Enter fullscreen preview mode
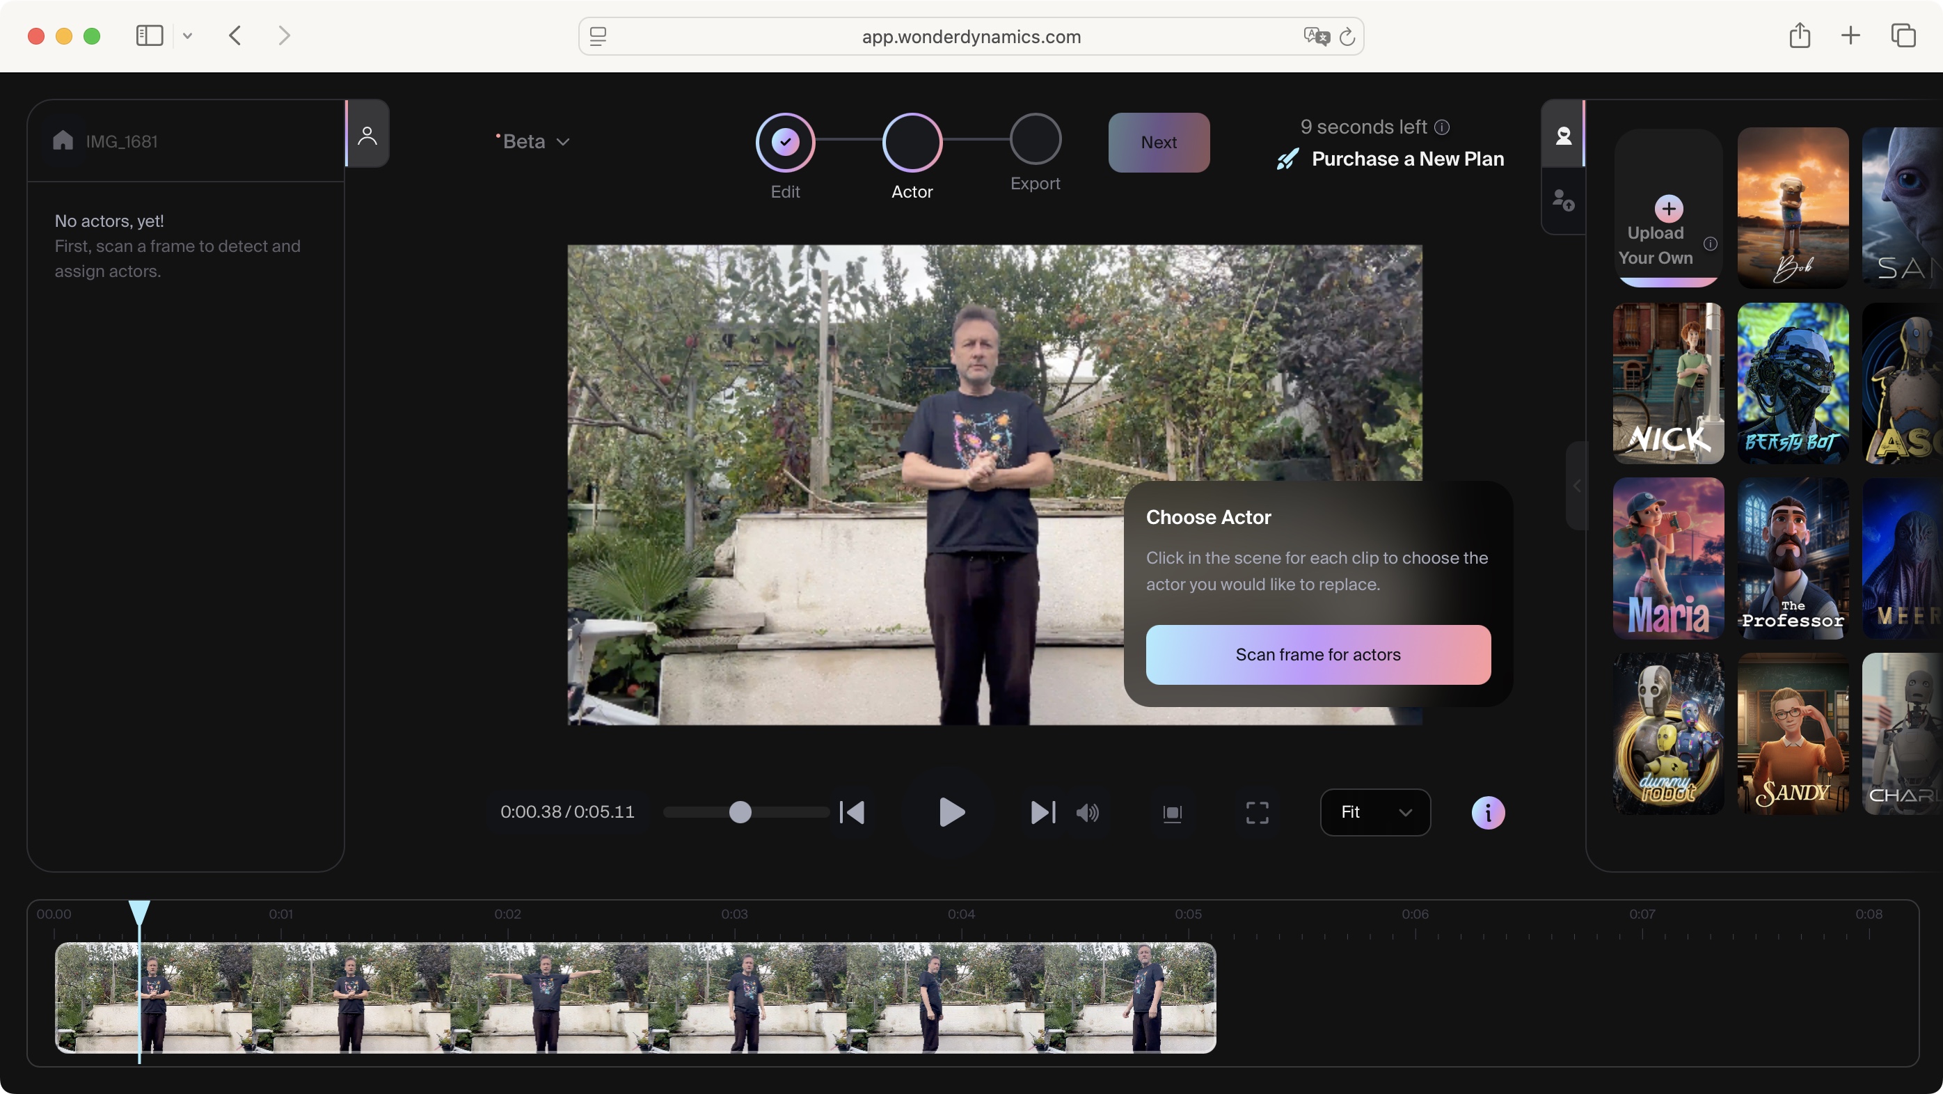Screen dimensions: 1943x1094 coord(1256,813)
